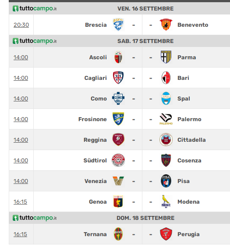Open the Cittadella team name
Screen dimensions: 230x248
[191, 140]
